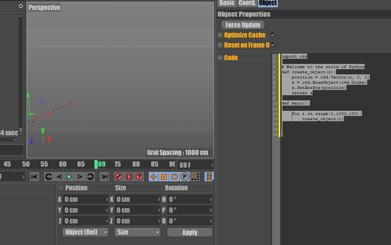Click the red question mark keyframe selection icon
Image resolution: width=391 pixels, height=245 pixels.
pyautogui.click(x=139, y=177)
